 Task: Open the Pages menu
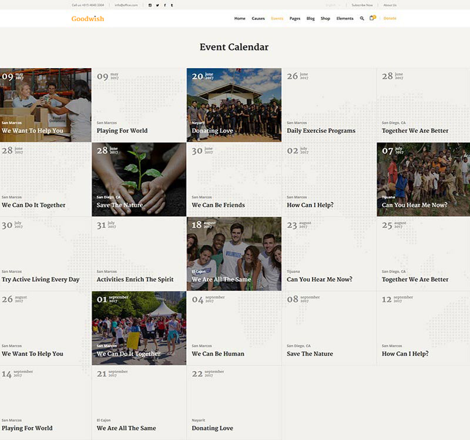tap(295, 18)
